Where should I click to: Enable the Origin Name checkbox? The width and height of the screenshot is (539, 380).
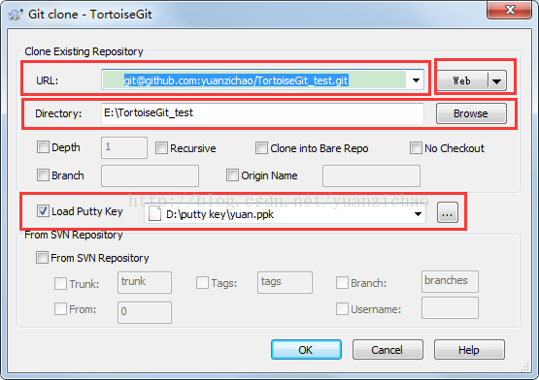click(x=232, y=175)
